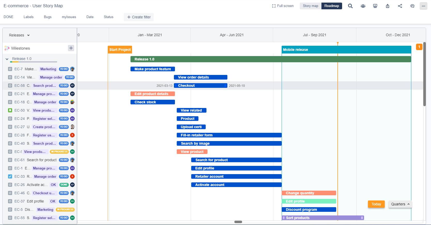Click the issue type icon for EC-7

point(10,69)
